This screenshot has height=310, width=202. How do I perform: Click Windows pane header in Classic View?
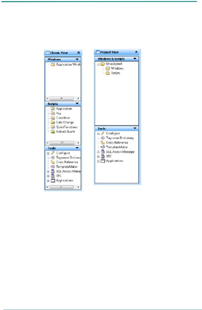[x=63, y=59]
